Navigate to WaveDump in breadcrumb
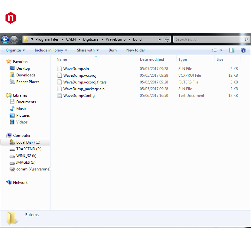Image resolution: width=251 pixels, height=228 pixels. click(x=115, y=39)
